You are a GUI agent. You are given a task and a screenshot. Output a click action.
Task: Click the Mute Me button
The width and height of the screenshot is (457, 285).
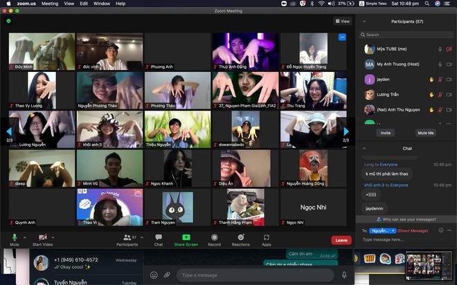pyautogui.click(x=426, y=133)
